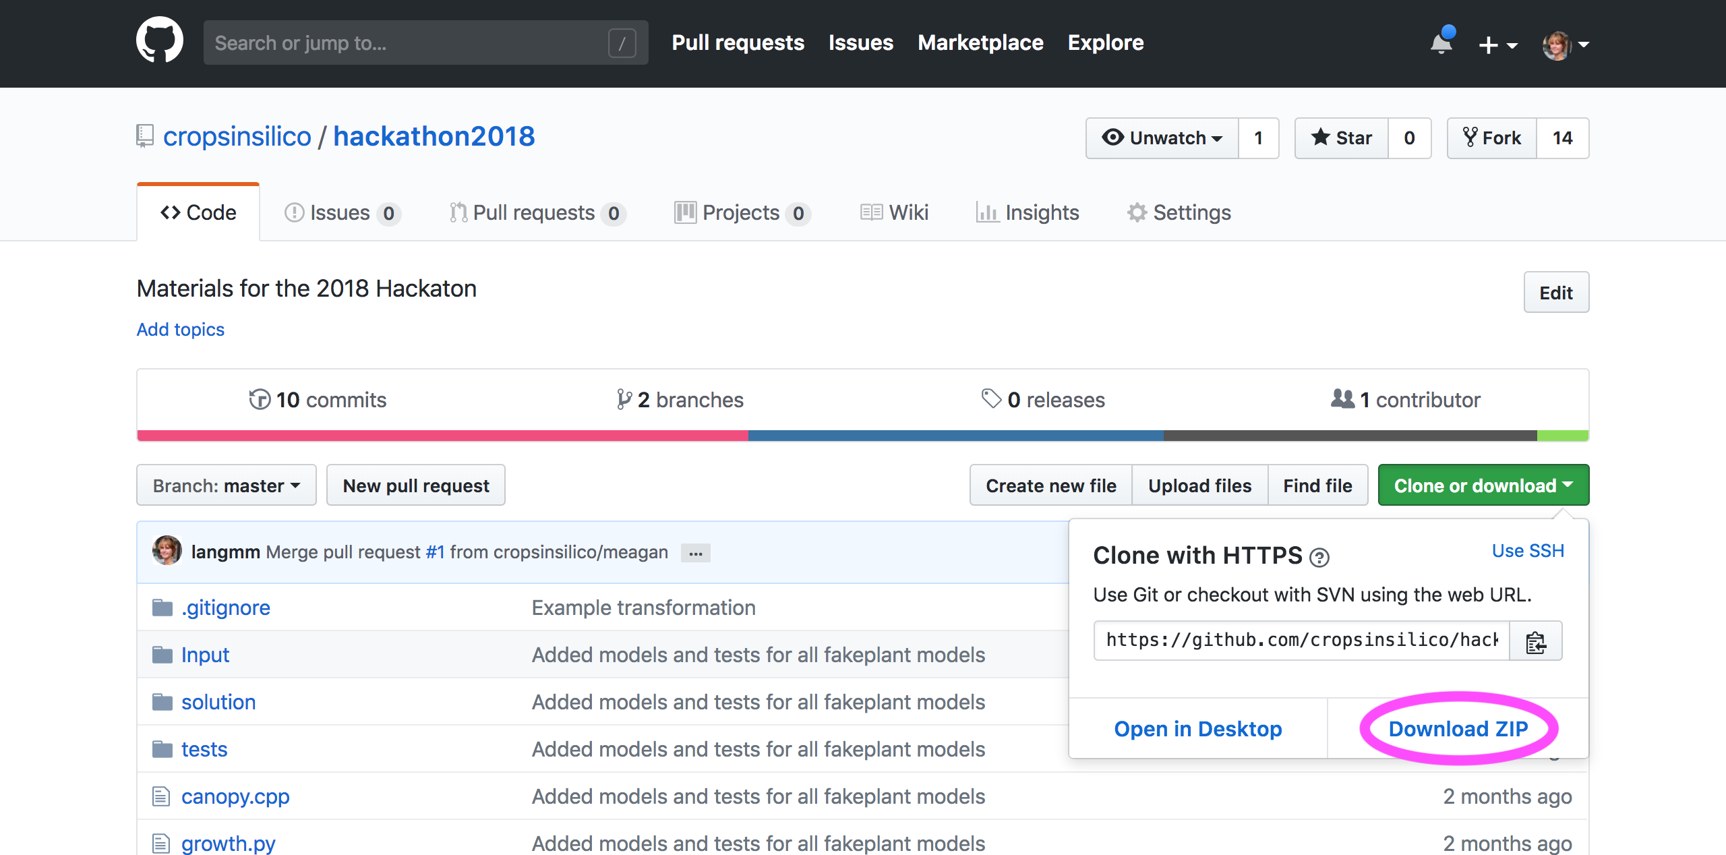This screenshot has height=855, width=1726.
Task: Select the HTTPS clone URL field
Action: 1302,640
